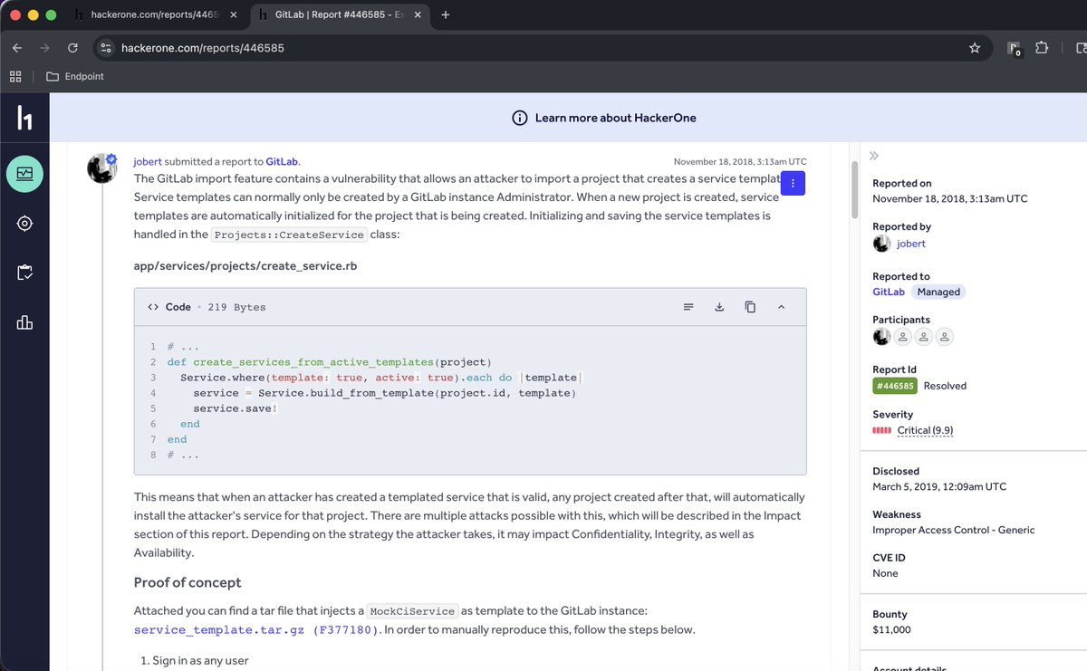Click the 219 Bytes code size label
1087x671 pixels.
[x=236, y=307]
